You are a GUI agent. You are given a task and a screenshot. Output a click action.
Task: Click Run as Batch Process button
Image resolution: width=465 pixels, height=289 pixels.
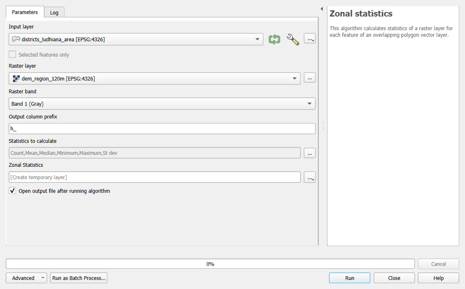pos(79,278)
